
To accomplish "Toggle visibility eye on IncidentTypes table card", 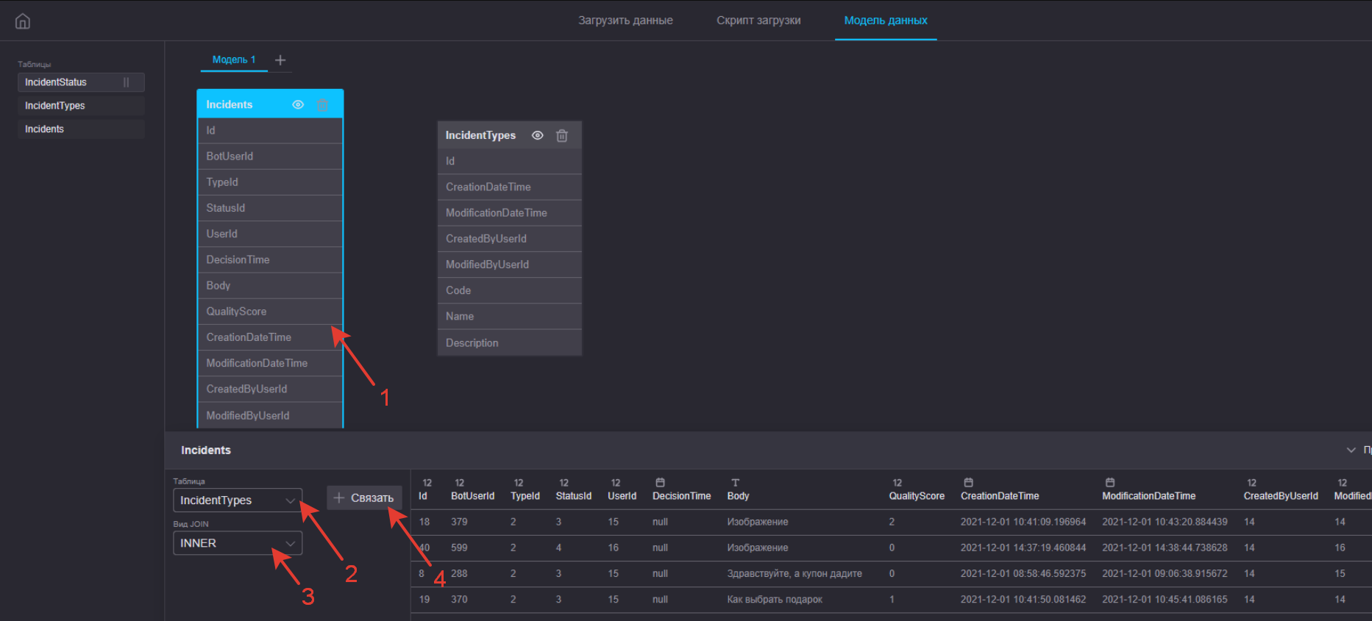I will pos(538,135).
